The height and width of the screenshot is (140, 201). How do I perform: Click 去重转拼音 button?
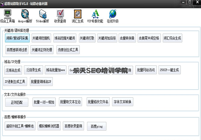pos(127,38)
